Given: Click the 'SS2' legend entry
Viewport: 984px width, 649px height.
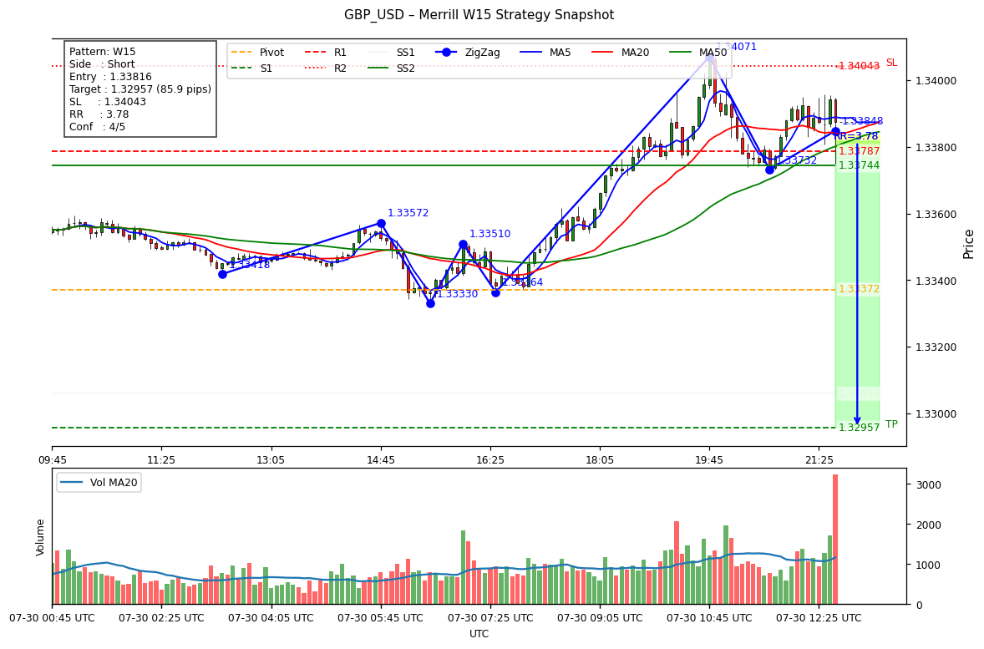Looking at the screenshot, I should click(391, 68).
